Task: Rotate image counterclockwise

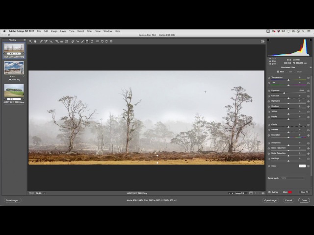Action: [x=103, y=41]
